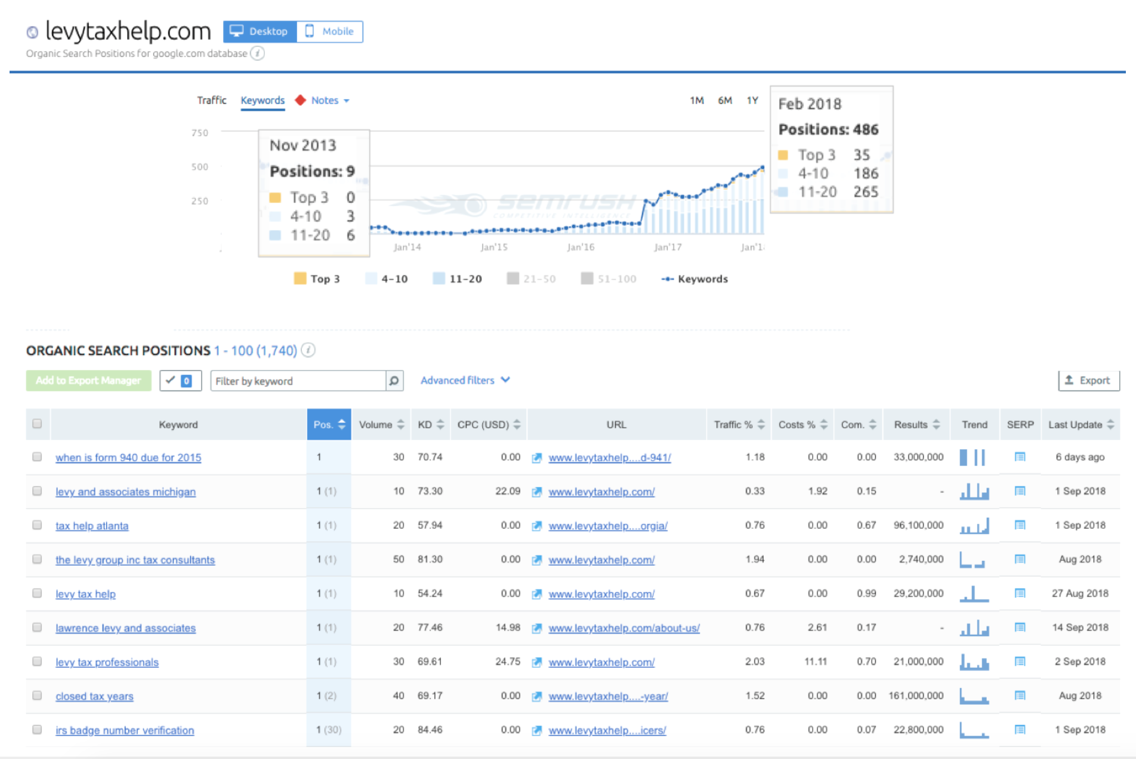Check the box for 'when is form 940 due for 2015'
Viewport: 1136px width, 759px height.
pos(37,456)
